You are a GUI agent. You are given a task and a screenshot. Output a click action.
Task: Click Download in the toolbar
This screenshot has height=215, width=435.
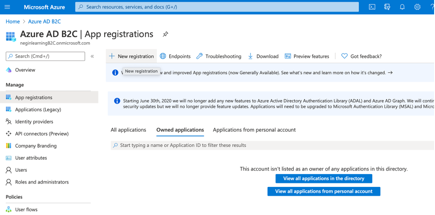263,56
